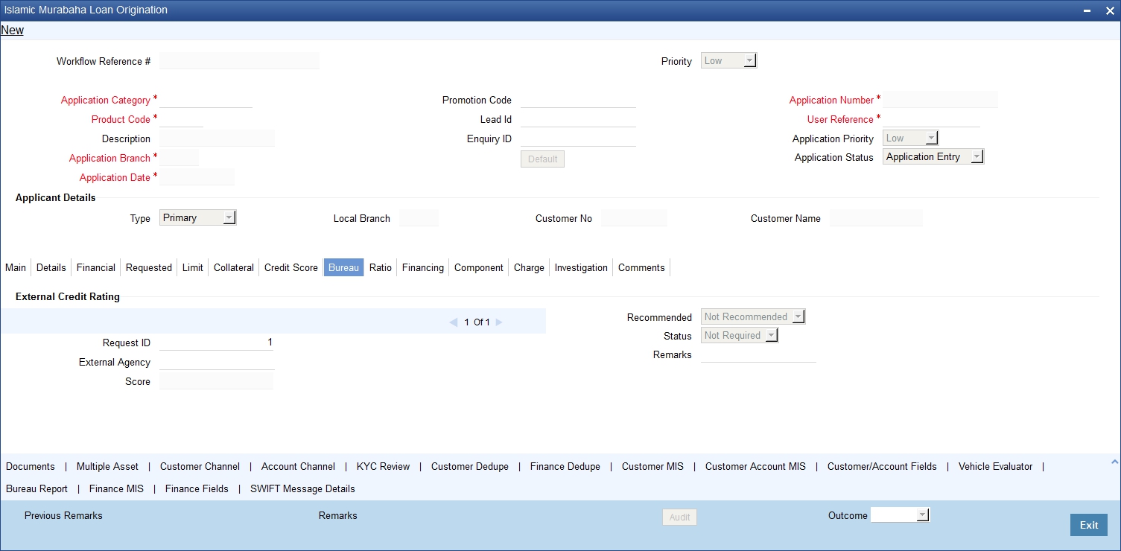Click the Application Number field
This screenshot has height=551, width=1121.
(940, 100)
